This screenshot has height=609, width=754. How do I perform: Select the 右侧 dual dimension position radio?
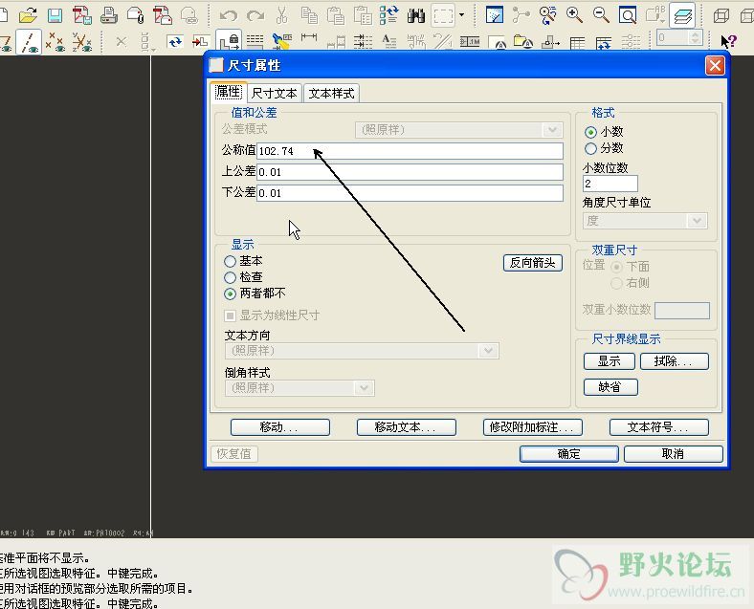click(616, 283)
